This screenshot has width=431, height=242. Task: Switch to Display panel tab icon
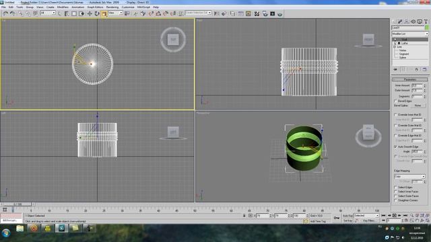click(420, 22)
